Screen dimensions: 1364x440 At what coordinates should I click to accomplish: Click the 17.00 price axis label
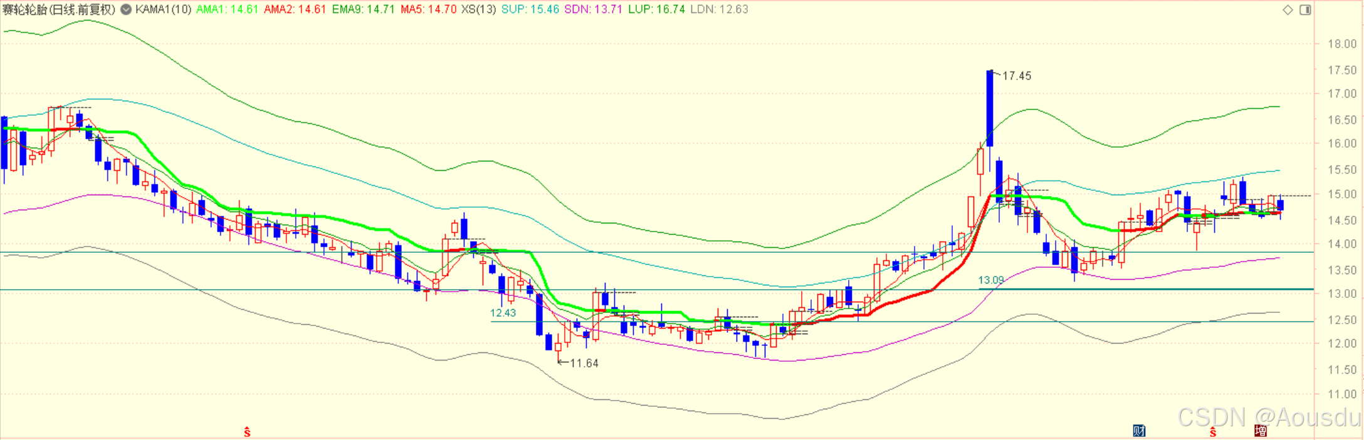coord(1342,94)
